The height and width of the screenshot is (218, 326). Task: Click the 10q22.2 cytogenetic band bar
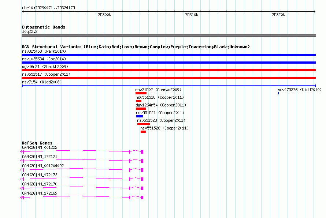168,35
